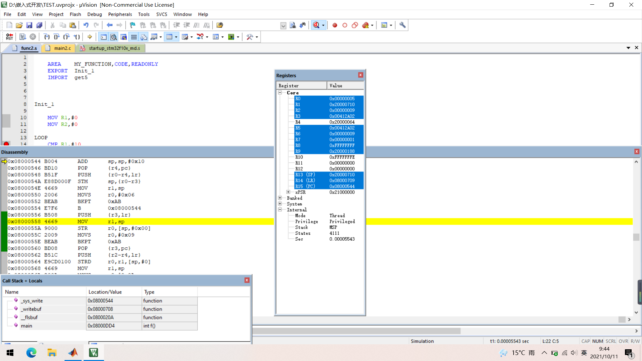The width and height of the screenshot is (642, 361).
Task: Expand the Banked registers tree node
Action: [280, 198]
